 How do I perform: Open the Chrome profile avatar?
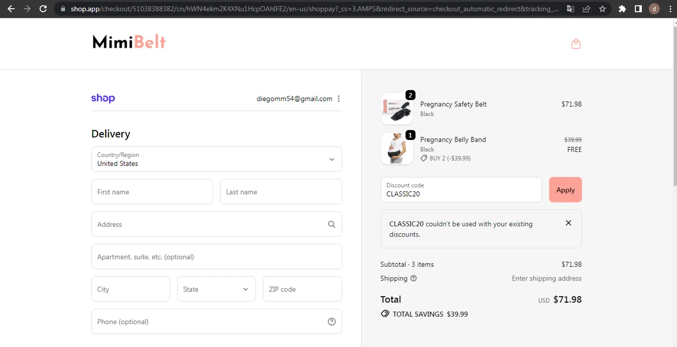point(654,9)
